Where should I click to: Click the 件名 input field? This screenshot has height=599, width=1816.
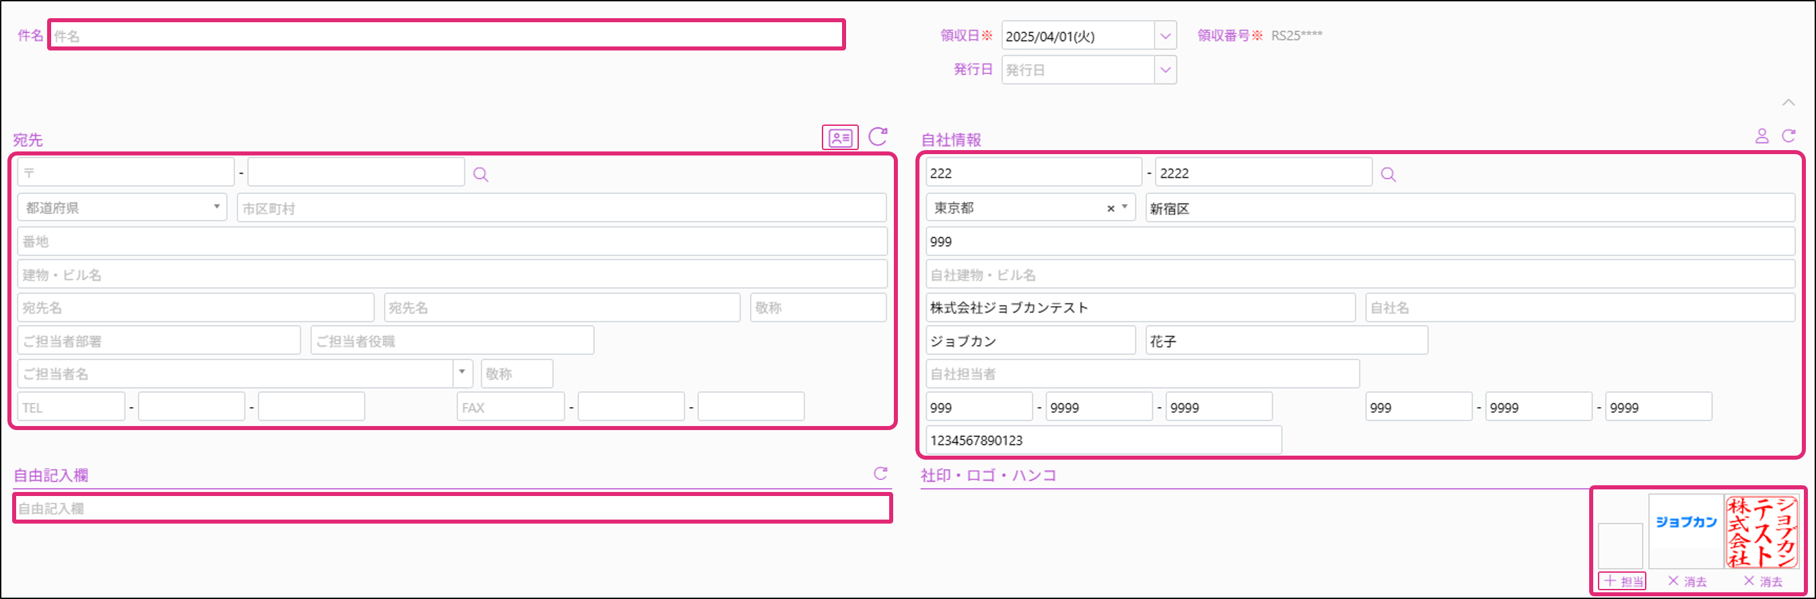coord(446,36)
